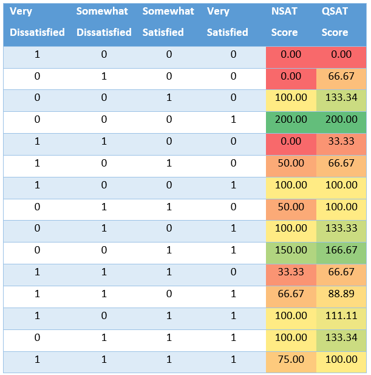Select QSAT 100.00 in the last row

pos(341,360)
